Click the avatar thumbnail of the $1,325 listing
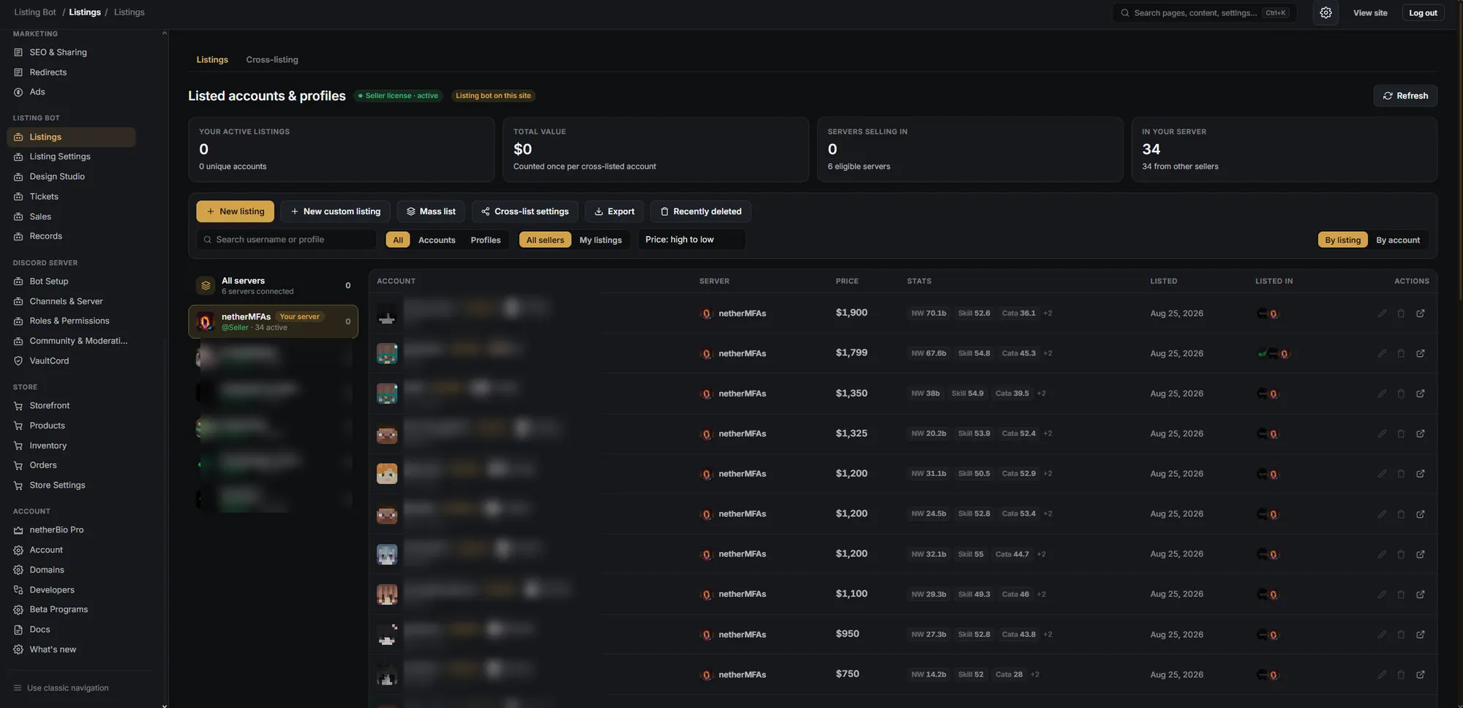 pyautogui.click(x=387, y=434)
